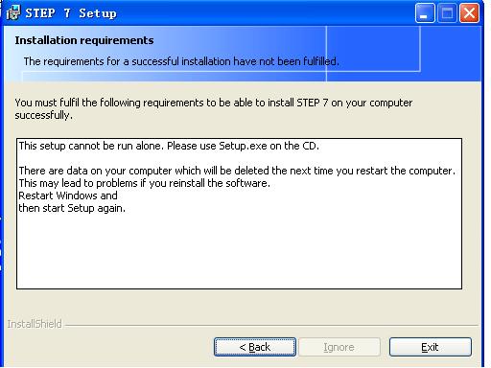This screenshot has width=491, height=368.
Task: Click the STEP 7 Setup installer icon
Action: (13, 12)
